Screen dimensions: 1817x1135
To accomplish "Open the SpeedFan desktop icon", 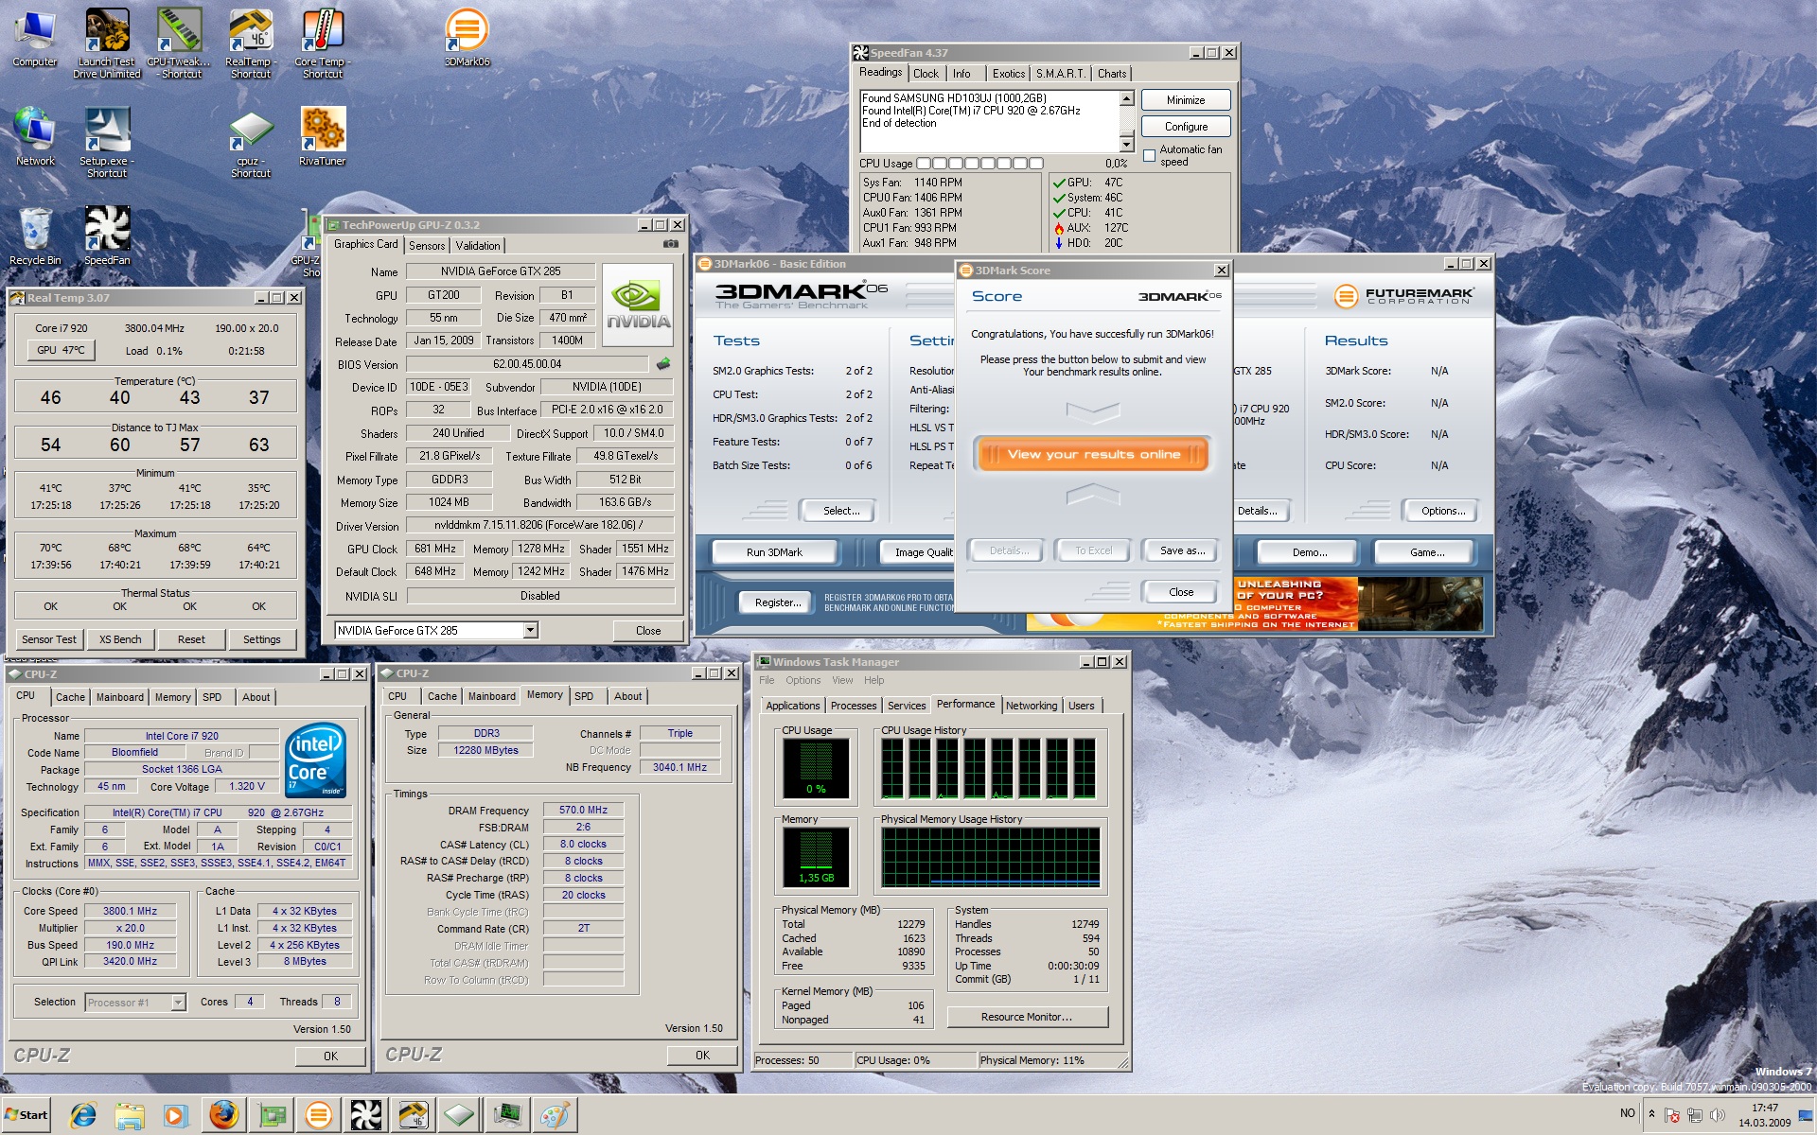I will coord(107,236).
